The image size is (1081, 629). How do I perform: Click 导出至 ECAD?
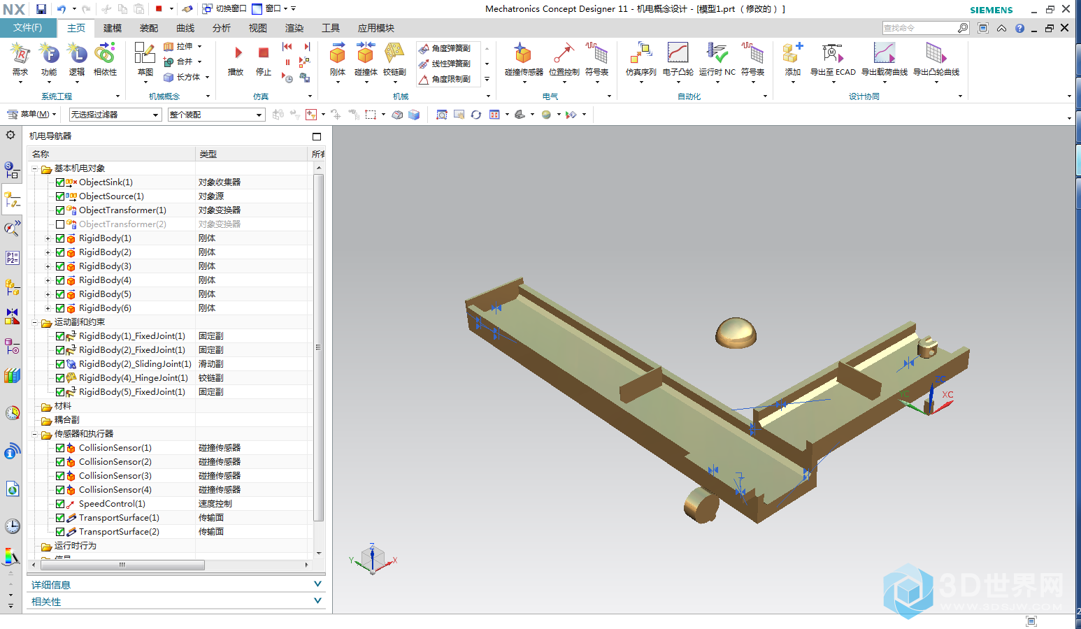coord(833,59)
